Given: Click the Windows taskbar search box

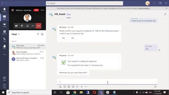Looking at the screenshot, I should pyautogui.click(x=29, y=92).
